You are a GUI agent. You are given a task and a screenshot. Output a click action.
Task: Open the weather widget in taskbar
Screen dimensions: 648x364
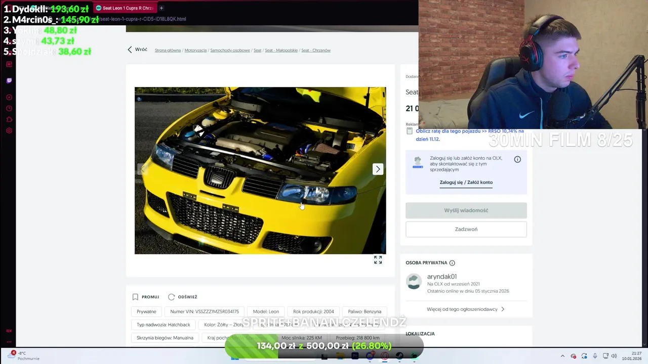click(x=24, y=356)
